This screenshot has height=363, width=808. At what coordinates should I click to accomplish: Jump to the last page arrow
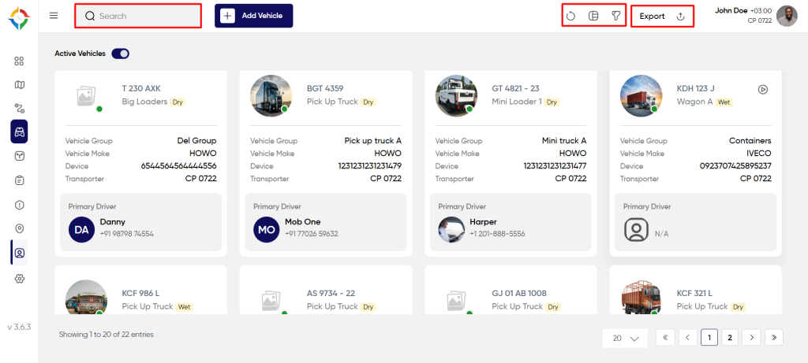click(775, 337)
